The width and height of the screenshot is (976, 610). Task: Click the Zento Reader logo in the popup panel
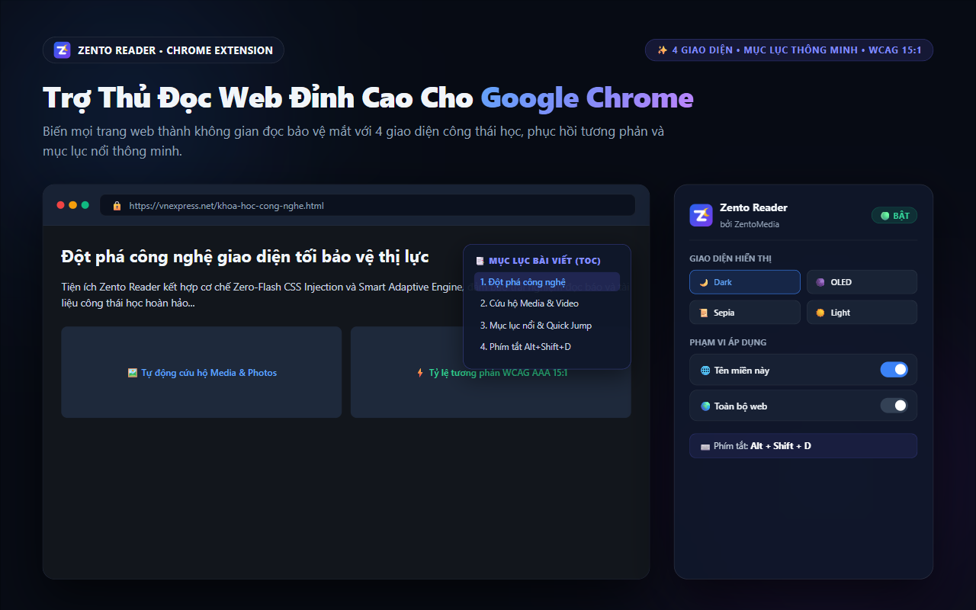click(701, 215)
